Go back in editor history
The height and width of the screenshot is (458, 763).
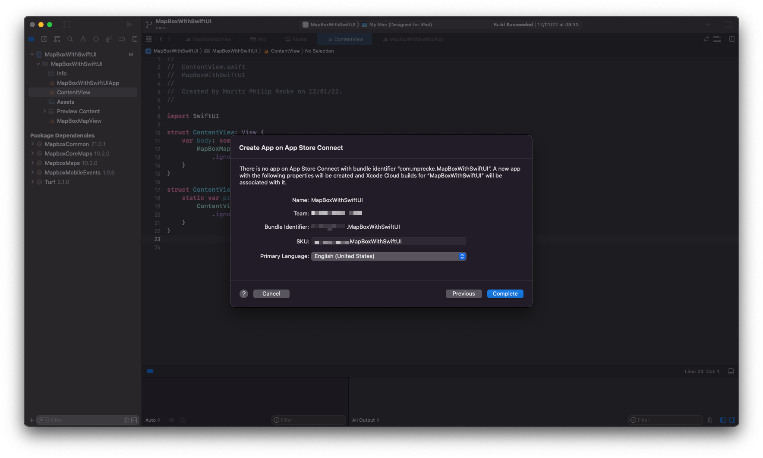coord(161,39)
